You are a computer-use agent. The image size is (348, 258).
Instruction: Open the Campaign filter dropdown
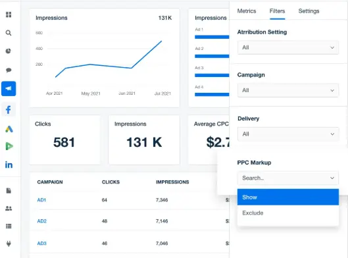pyautogui.click(x=288, y=90)
